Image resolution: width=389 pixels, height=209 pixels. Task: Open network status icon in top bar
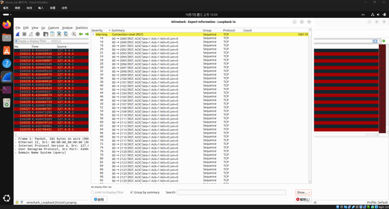coord(372,15)
